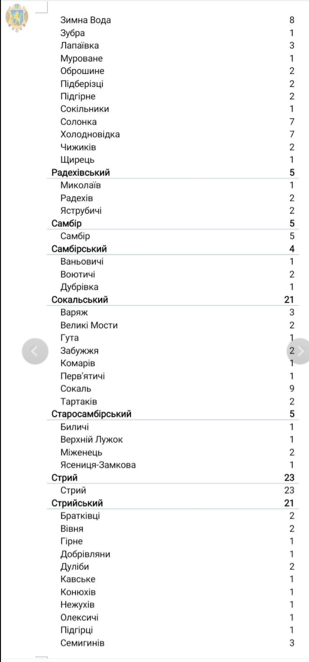Click the Сокільники entry
The image size is (309, 662).
(85, 109)
